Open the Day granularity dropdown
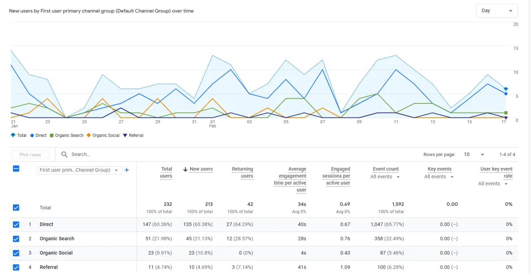This screenshot has width=531, height=273. [496, 11]
